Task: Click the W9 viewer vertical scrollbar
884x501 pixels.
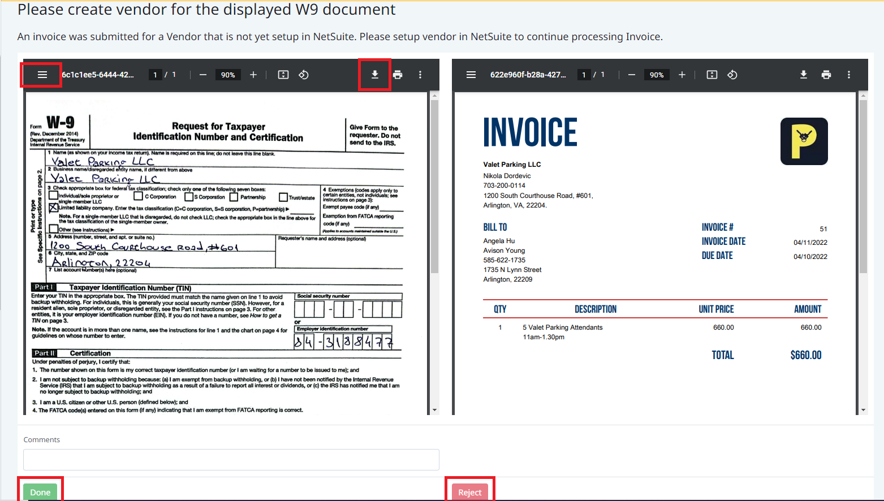Action: point(434,253)
